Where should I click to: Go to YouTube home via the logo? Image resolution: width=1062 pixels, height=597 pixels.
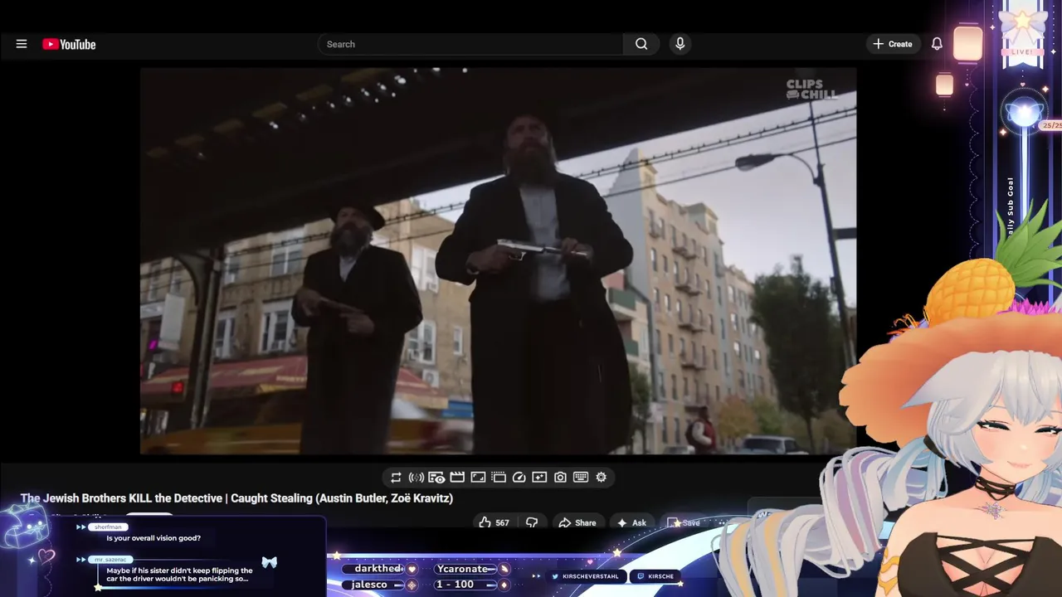[x=70, y=44]
